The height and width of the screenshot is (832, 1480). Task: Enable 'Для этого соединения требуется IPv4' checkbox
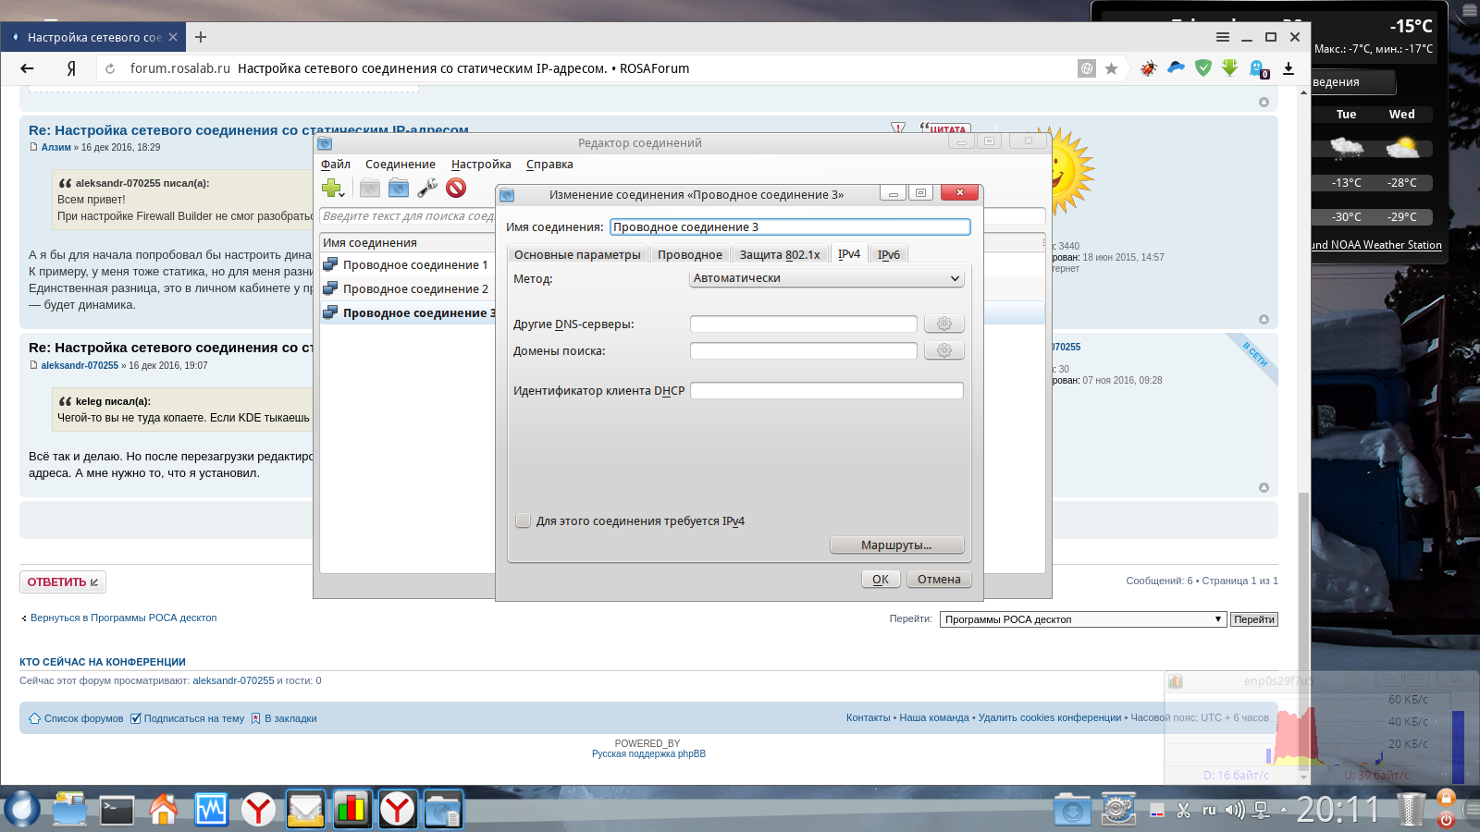coord(523,520)
